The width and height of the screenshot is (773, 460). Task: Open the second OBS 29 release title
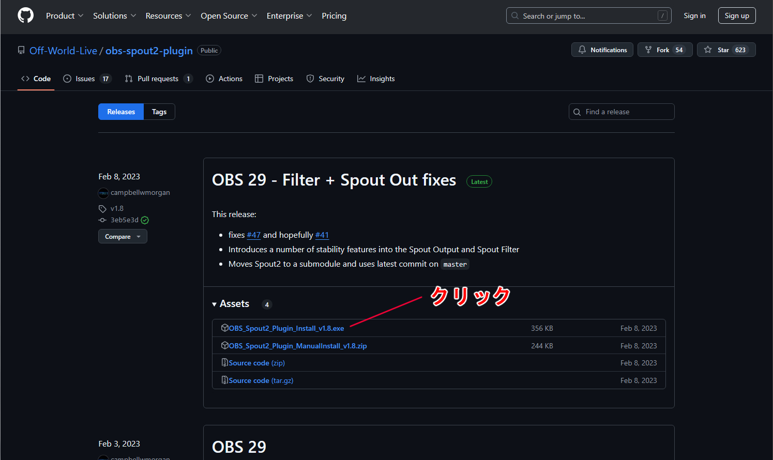click(239, 447)
